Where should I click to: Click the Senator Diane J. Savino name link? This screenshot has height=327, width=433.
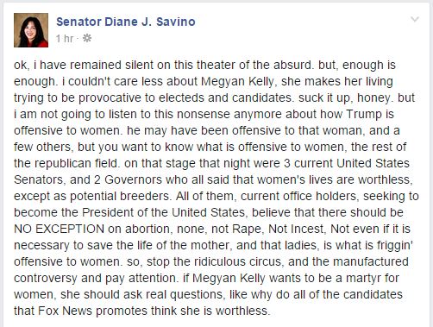pyautogui.click(x=126, y=22)
